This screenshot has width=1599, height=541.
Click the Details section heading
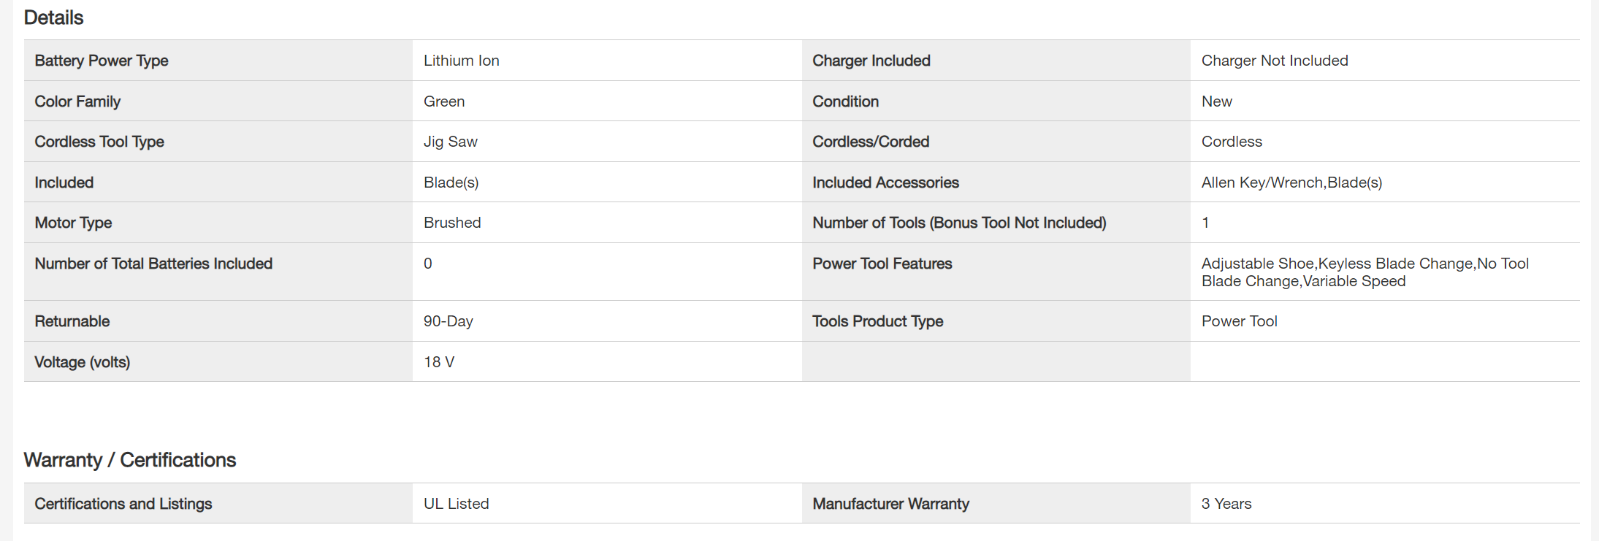53,18
